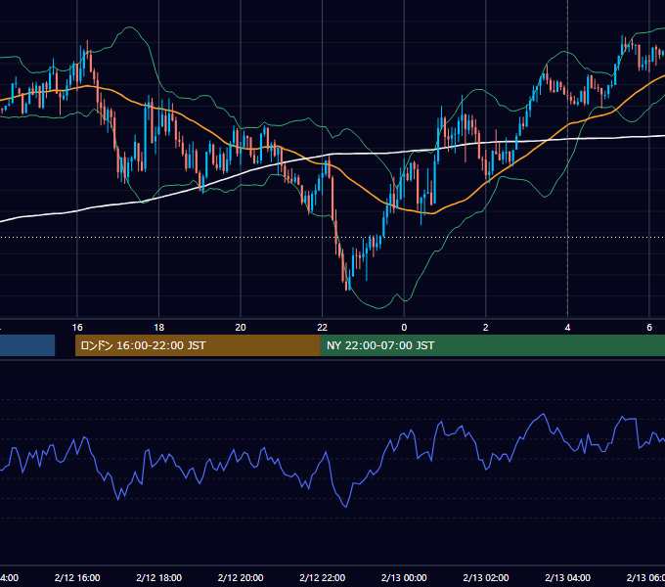
Task: Select the ロンドン 16:00-22:00 JST session bar
Action: tap(198, 345)
